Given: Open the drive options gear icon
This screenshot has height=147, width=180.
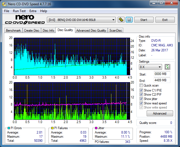Looking at the screenshot, I should [x=121, y=20].
